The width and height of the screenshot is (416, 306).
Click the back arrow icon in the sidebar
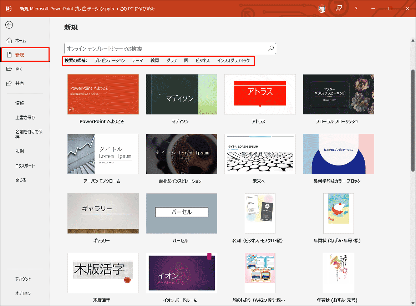(x=9, y=25)
